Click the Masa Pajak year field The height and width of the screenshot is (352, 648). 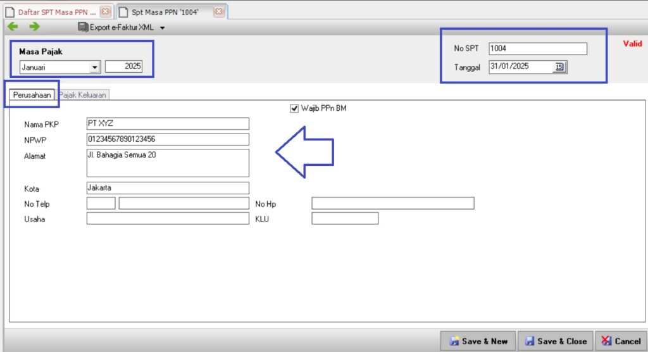(124, 66)
